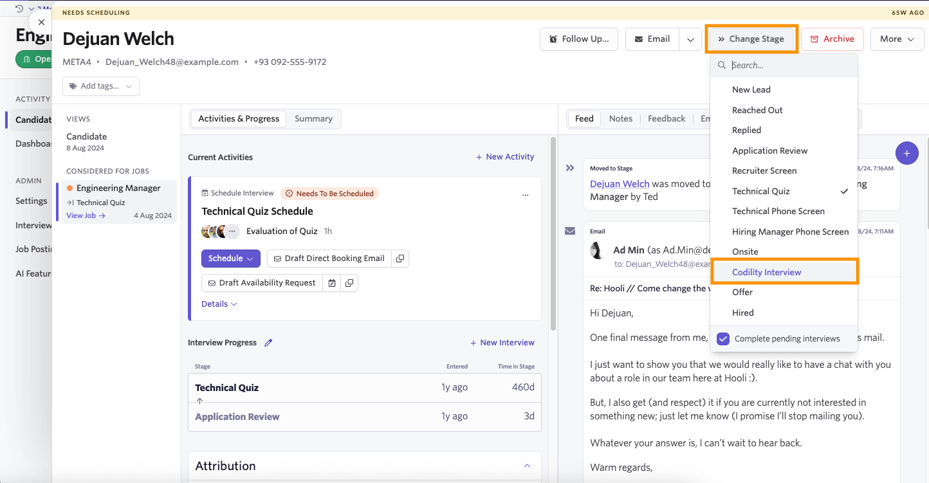Click the blue plus floating action button
Viewport: 929px width, 483px height.
coord(907,153)
